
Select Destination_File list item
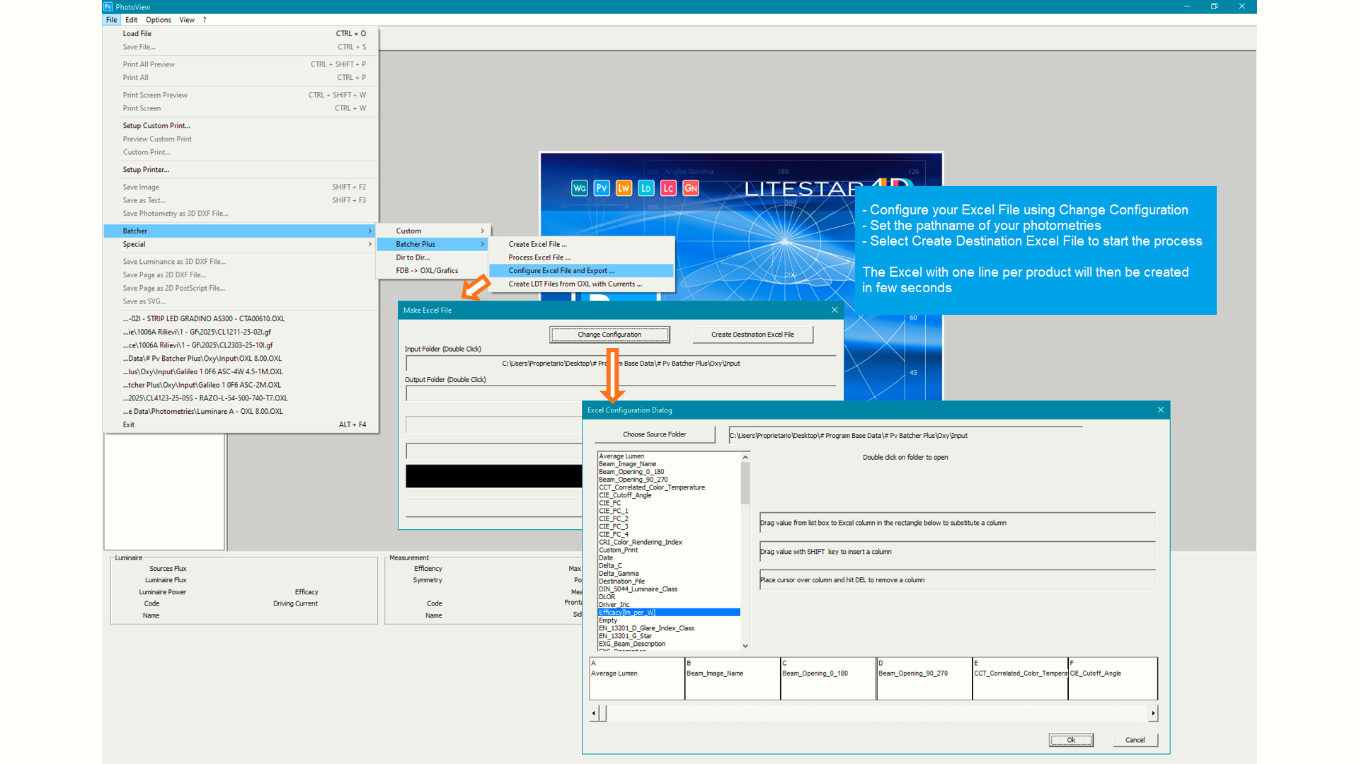coord(669,581)
